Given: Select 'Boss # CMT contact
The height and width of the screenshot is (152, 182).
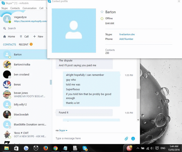Looking at the screenshot, I should (25, 135).
